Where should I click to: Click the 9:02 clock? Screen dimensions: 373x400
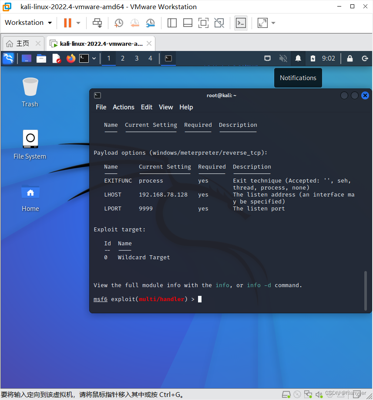(329, 58)
